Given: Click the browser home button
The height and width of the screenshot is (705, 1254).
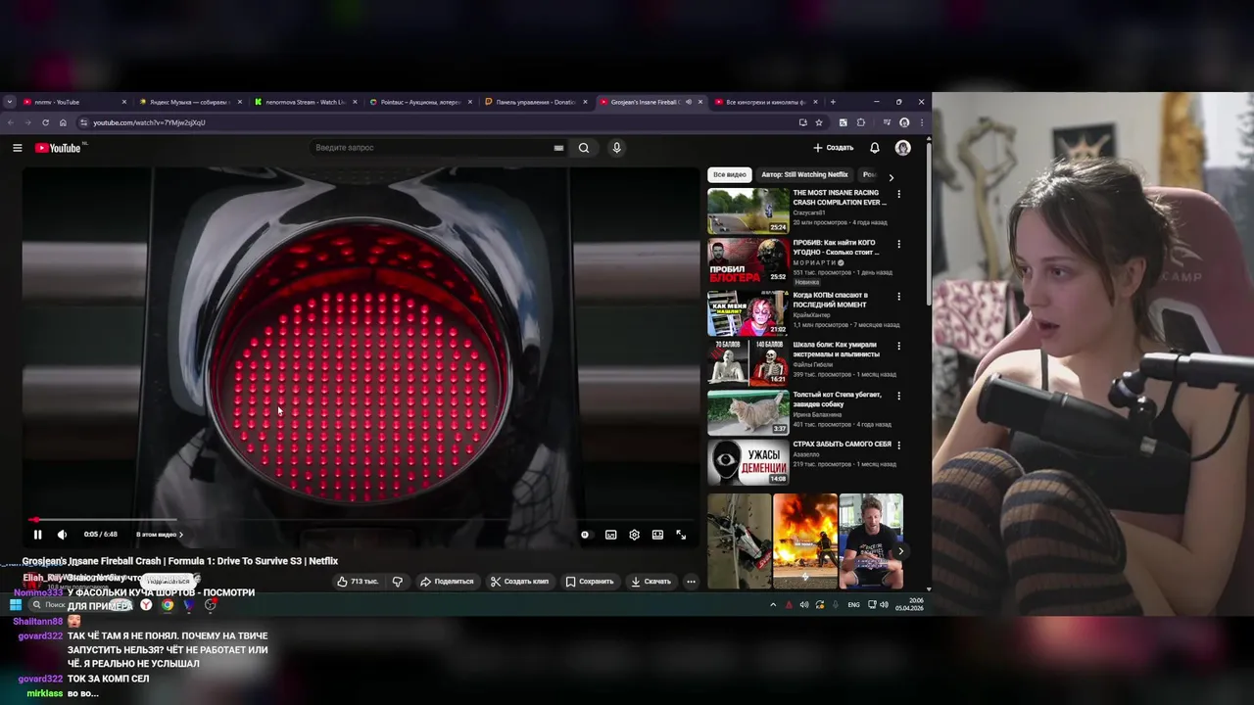Looking at the screenshot, I should 63,122.
